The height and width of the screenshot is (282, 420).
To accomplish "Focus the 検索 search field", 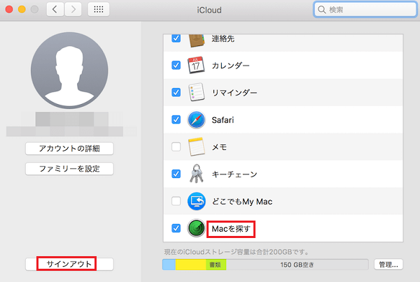I will 365,10.
